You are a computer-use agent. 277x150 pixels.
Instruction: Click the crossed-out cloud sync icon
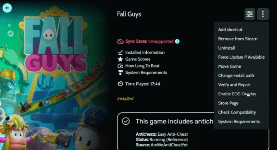[x=120, y=41]
